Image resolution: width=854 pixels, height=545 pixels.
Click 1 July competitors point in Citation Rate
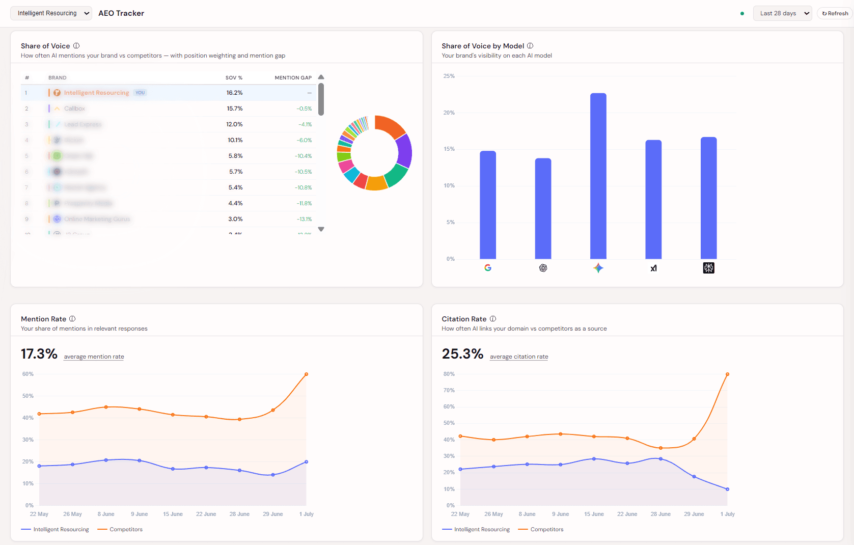[727, 374]
